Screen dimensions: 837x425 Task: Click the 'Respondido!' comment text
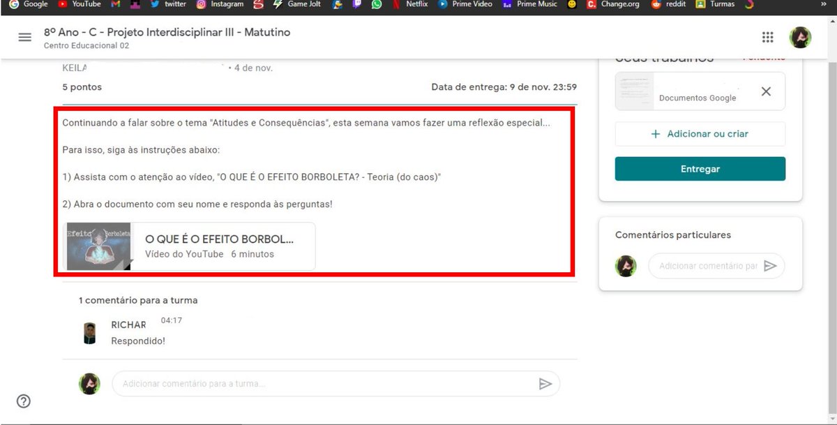[138, 341]
